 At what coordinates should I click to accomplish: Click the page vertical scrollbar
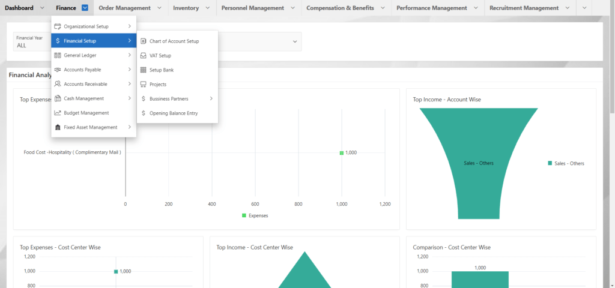click(611, 60)
